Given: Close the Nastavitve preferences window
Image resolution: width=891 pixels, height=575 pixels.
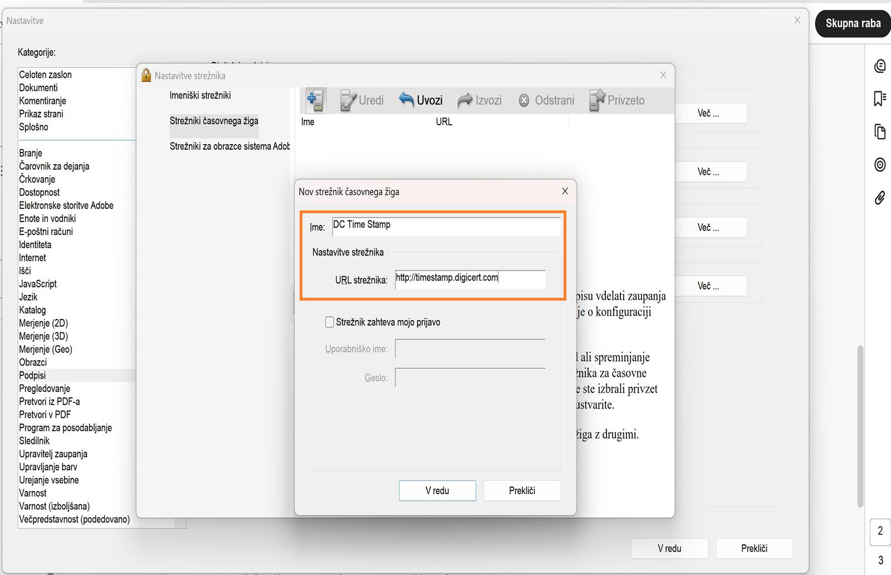Looking at the screenshot, I should [797, 20].
